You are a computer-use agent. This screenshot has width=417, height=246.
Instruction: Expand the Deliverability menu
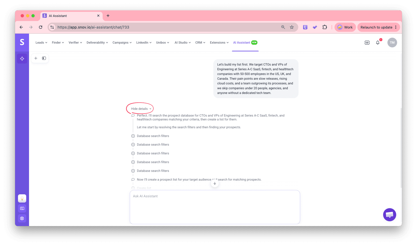pyautogui.click(x=97, y=43)
